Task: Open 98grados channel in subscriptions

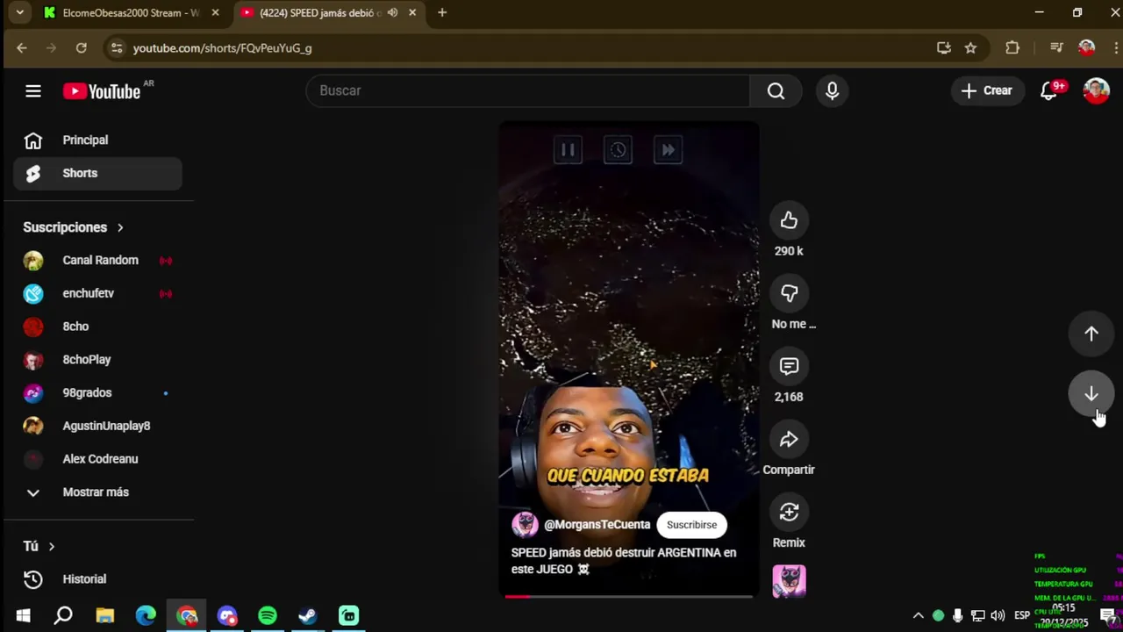Action: pos(97,393)
